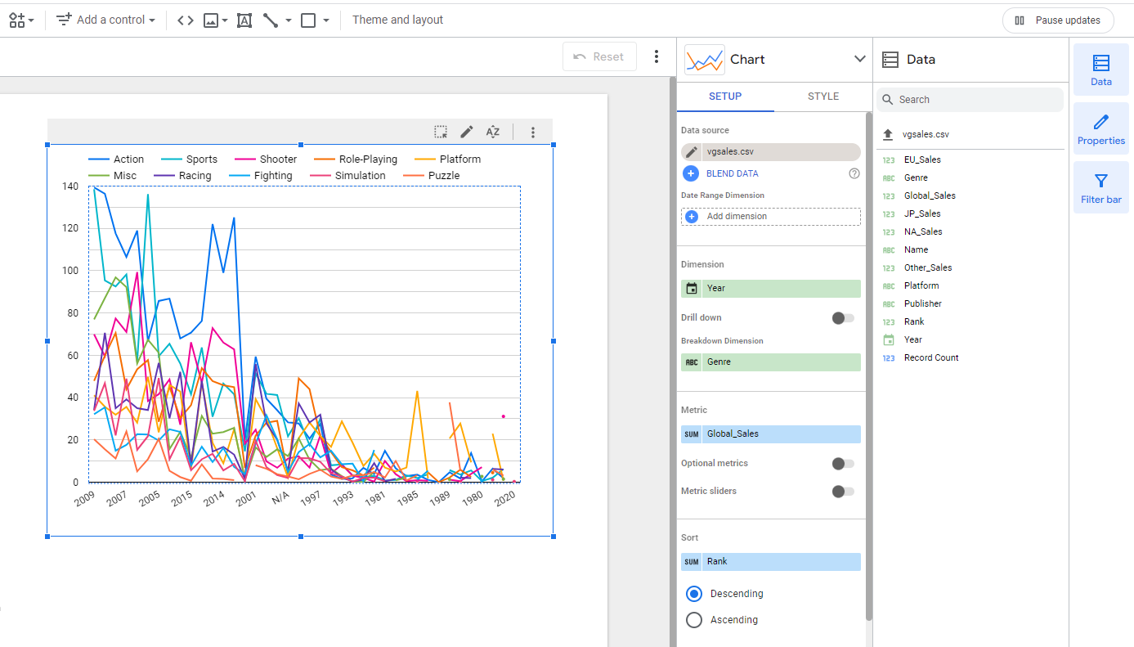This screenshot has height=647, width=1134.
Task: Click the BLEND DATA link
Action: (732, 173)
